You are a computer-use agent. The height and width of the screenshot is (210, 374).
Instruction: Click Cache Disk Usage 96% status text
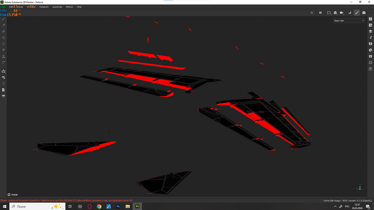point(335,201)
